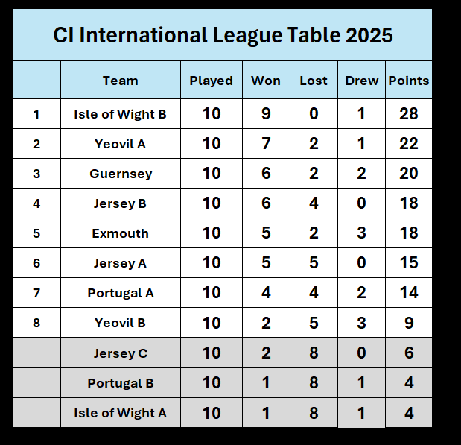Screen dimensions: 461x445
Task: Click the Lost column header
Action: pos(313,81)
